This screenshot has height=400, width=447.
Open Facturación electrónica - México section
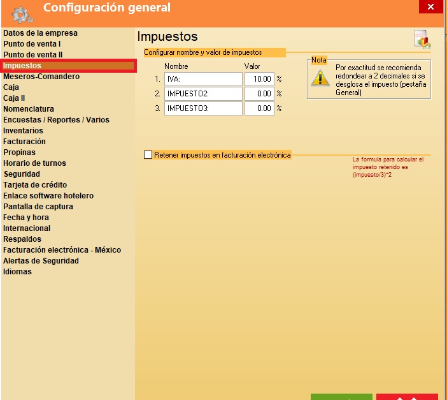click(62, 250)
